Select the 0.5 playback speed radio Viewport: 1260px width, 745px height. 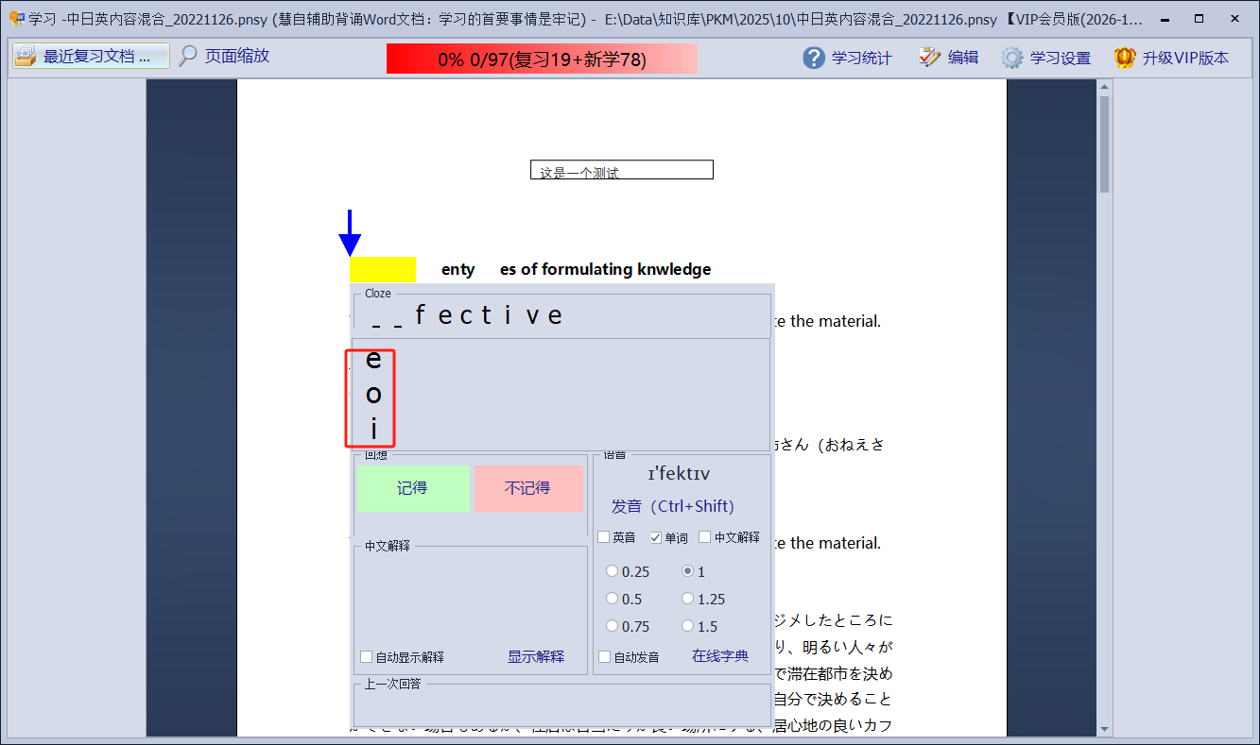tap(612, 598)
